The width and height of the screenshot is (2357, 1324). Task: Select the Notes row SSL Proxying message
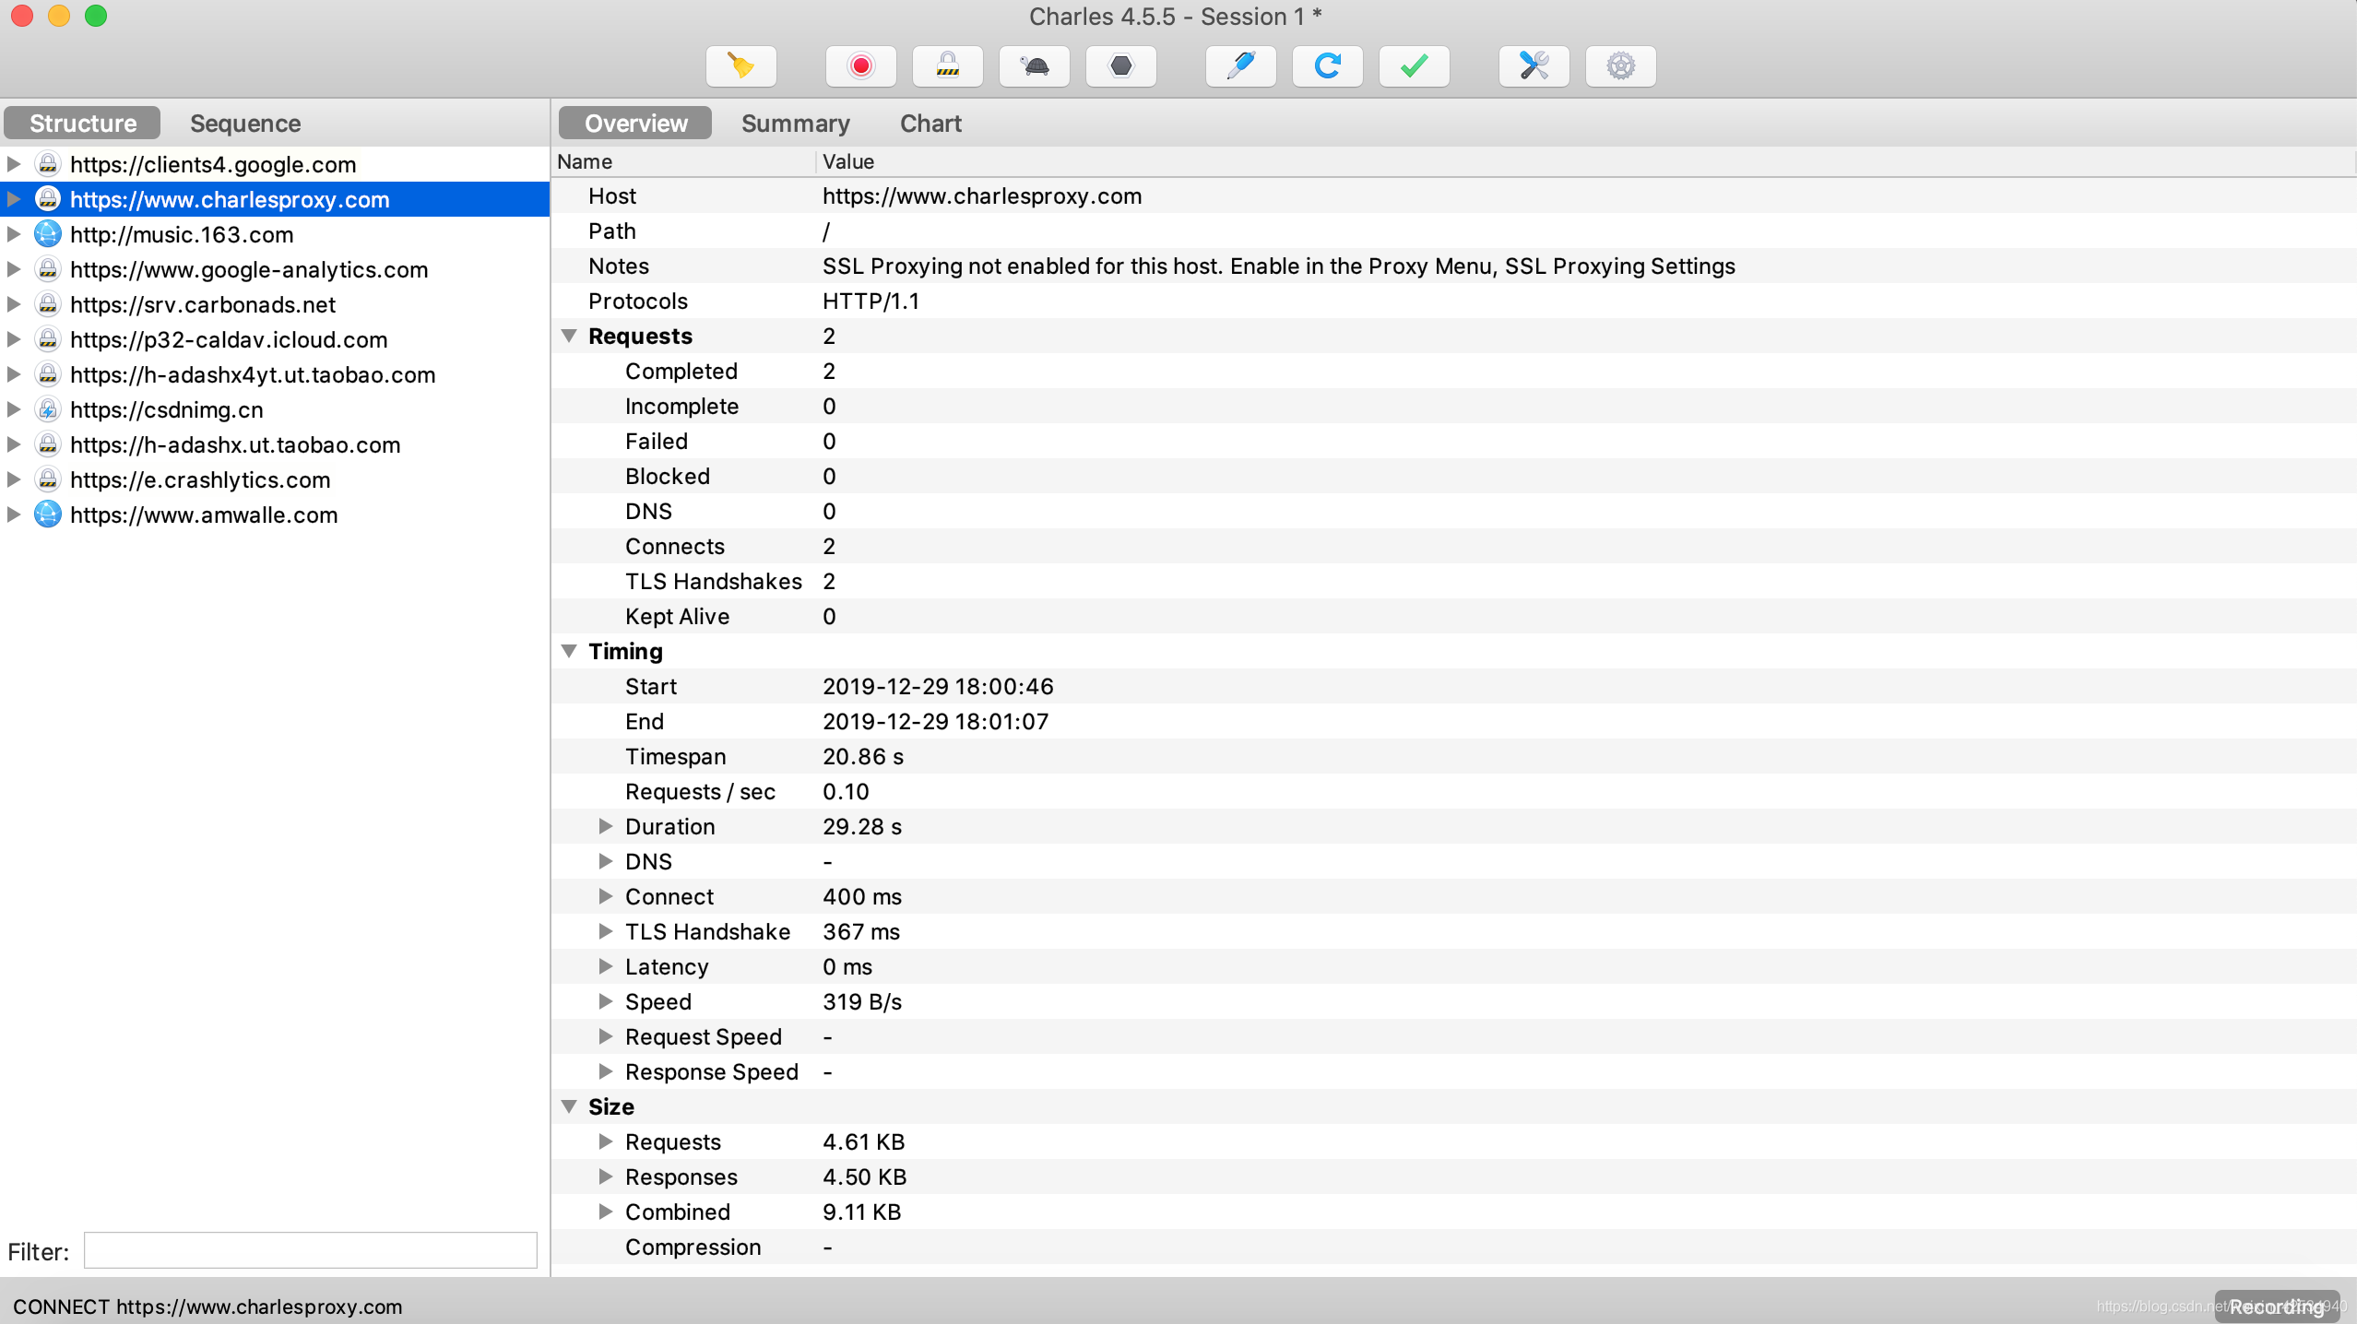click(1278, 266)
